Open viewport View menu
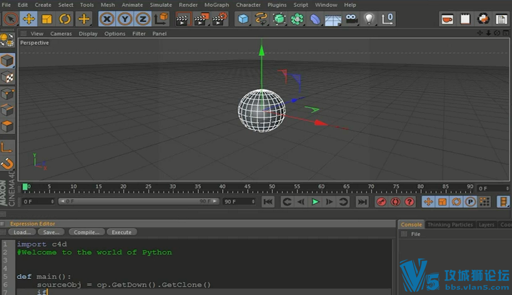Image resolution: width=512 pixels, height=295 pixels. [37, 34]
